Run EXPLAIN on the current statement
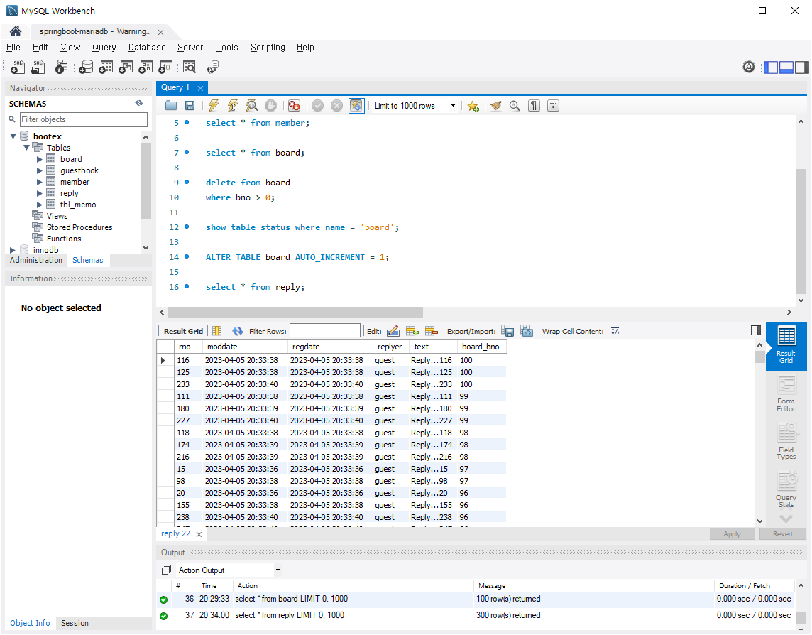 point(252,106)
